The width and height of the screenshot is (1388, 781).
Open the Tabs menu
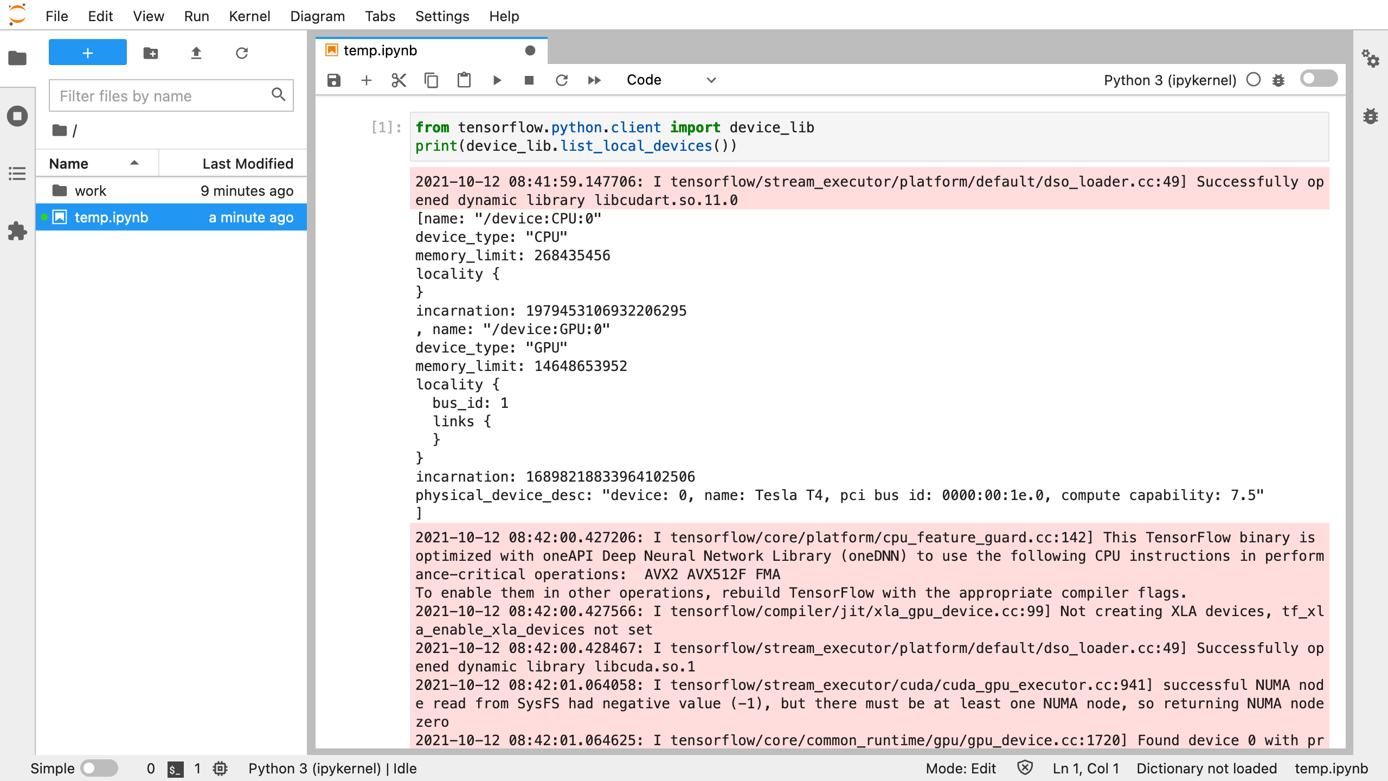pos(380,16)
